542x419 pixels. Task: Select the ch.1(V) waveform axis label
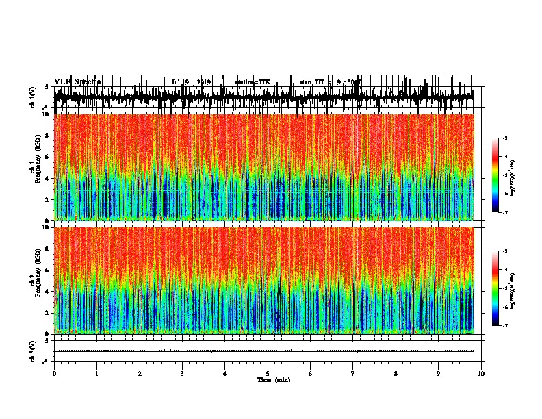coord(32,97)
